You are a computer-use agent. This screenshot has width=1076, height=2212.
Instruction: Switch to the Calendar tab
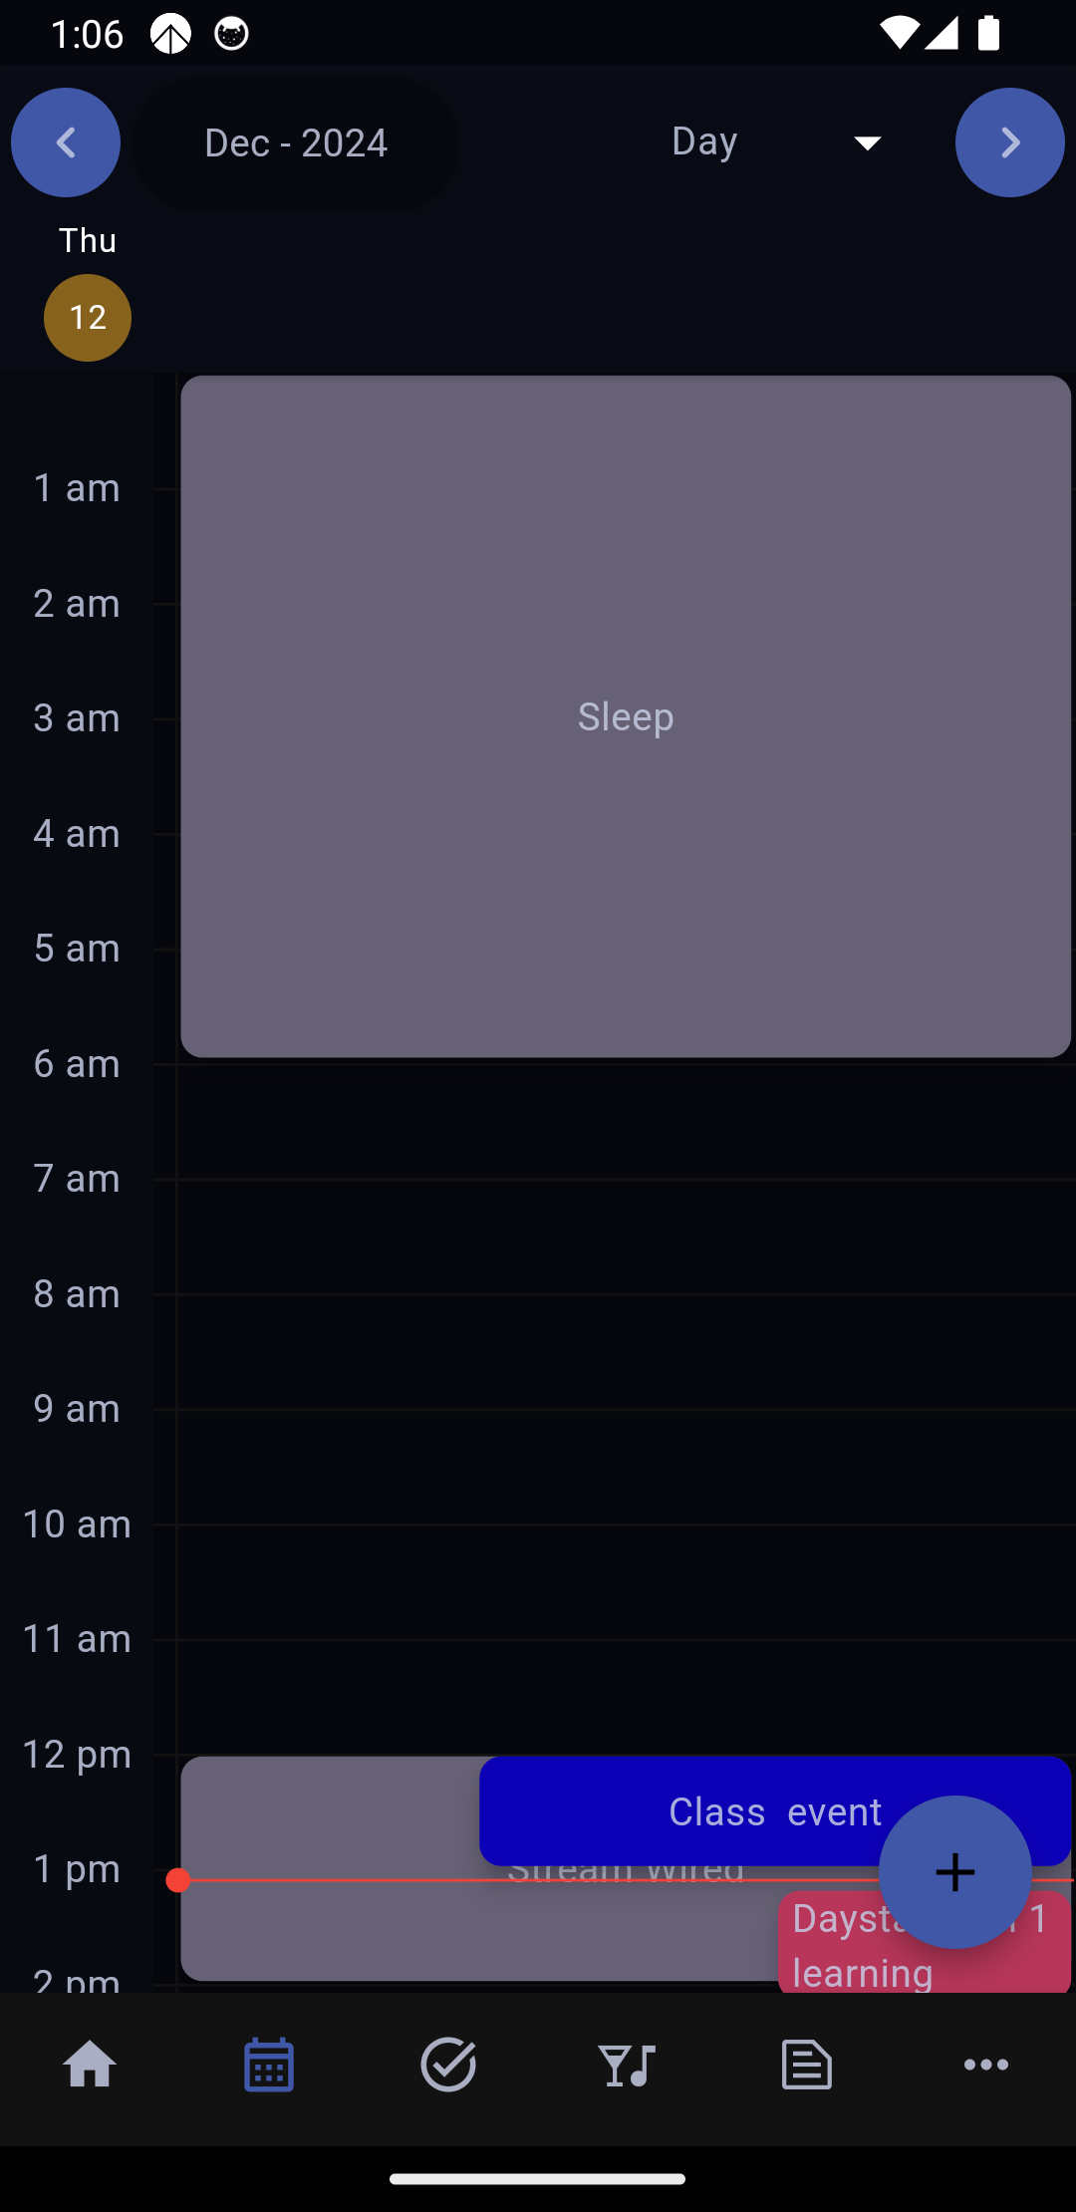(x=269, y=2065)
